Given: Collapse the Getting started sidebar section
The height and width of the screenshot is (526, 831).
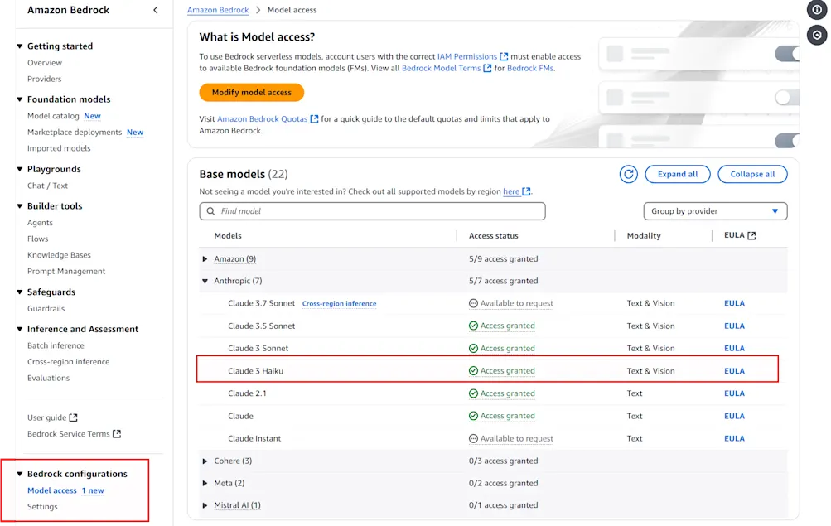Looking at the screenshot, I should coord(18,46).
